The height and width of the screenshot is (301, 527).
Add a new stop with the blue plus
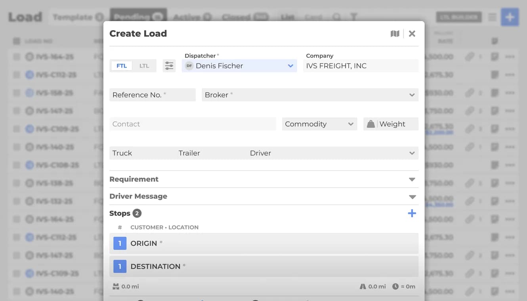[x=412, y=213]
